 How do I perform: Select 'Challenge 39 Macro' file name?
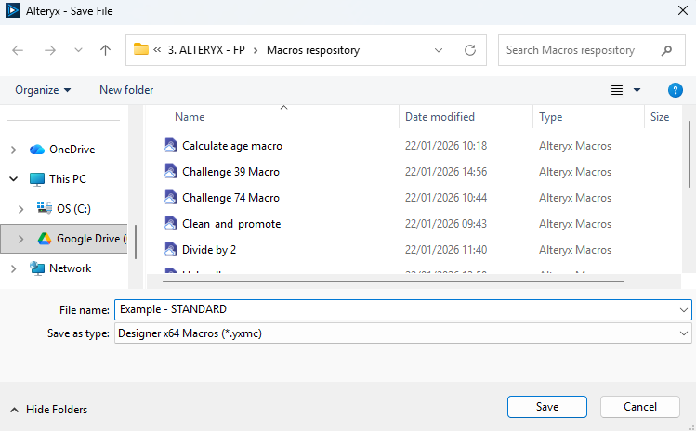(230, 172)
